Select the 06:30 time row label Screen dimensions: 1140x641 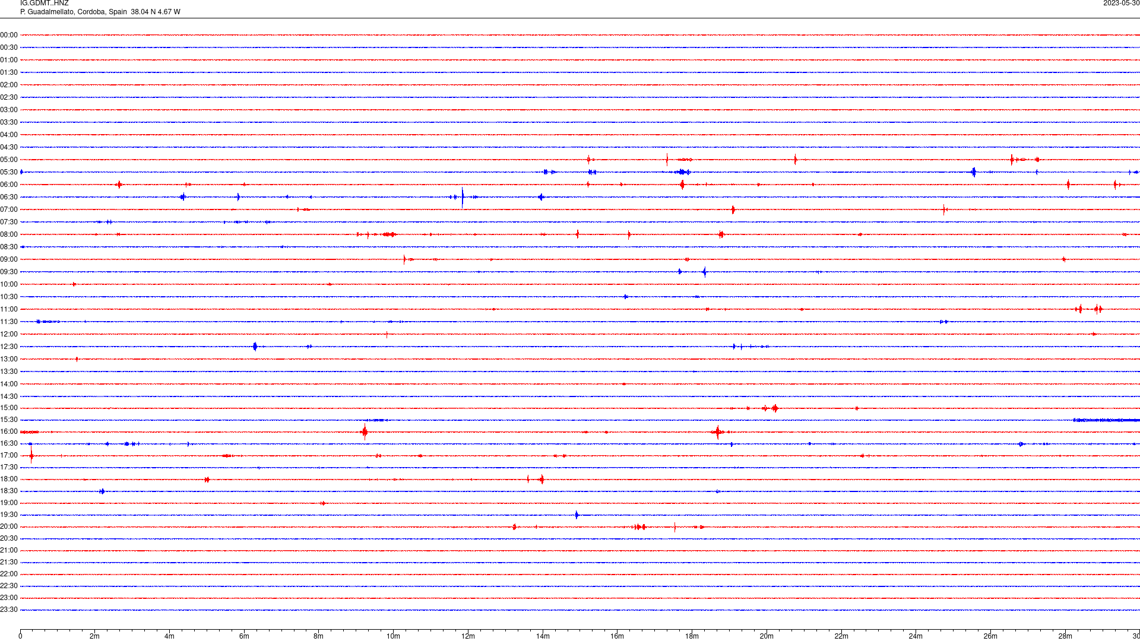pos(9,197)
